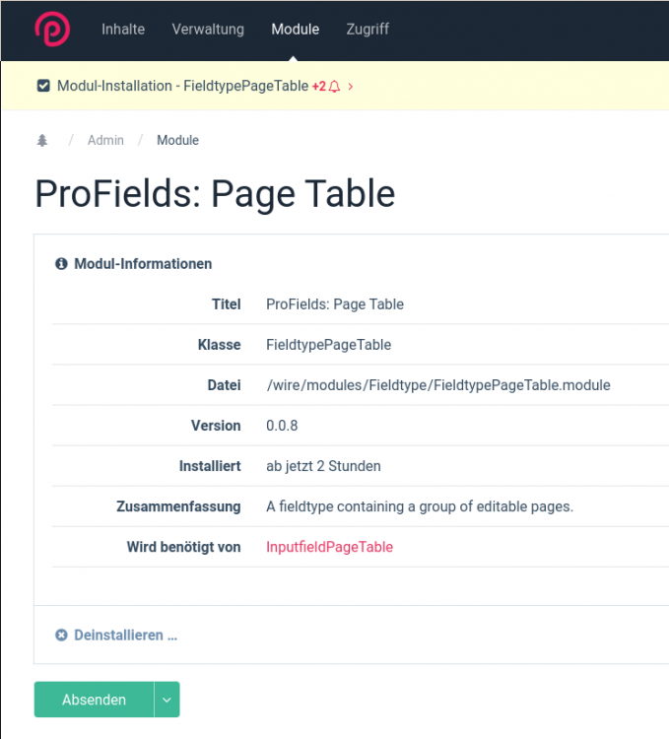This screenshot has width=669, height=739.
Task: Open the Modul-Installation FieldtypePageTable notice
Action: (183, 86)
